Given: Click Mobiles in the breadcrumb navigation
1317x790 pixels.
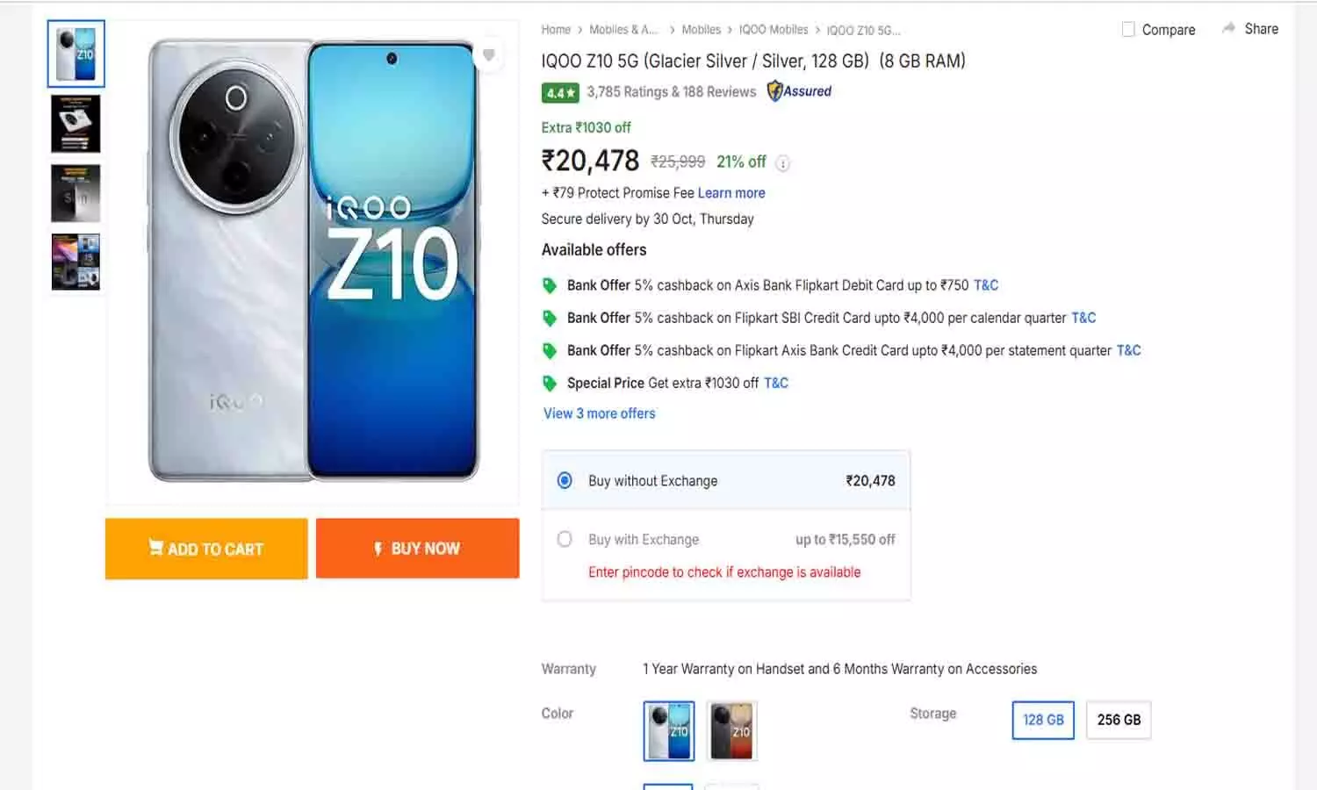Looking at the screenshot, I should point(702,29).
